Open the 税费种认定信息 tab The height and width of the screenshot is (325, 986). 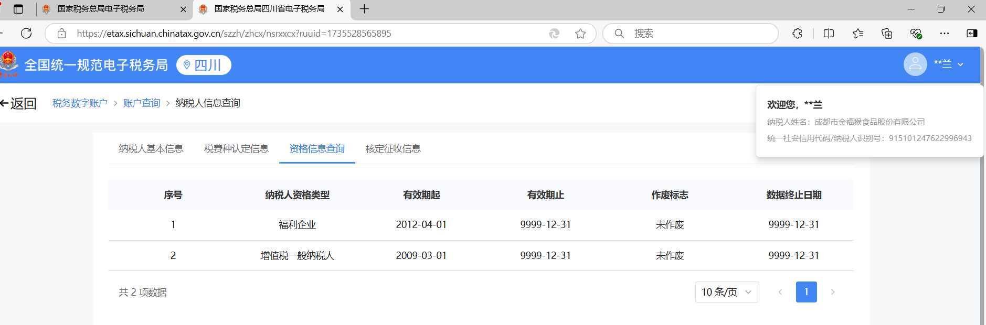[x=236, y=149]
